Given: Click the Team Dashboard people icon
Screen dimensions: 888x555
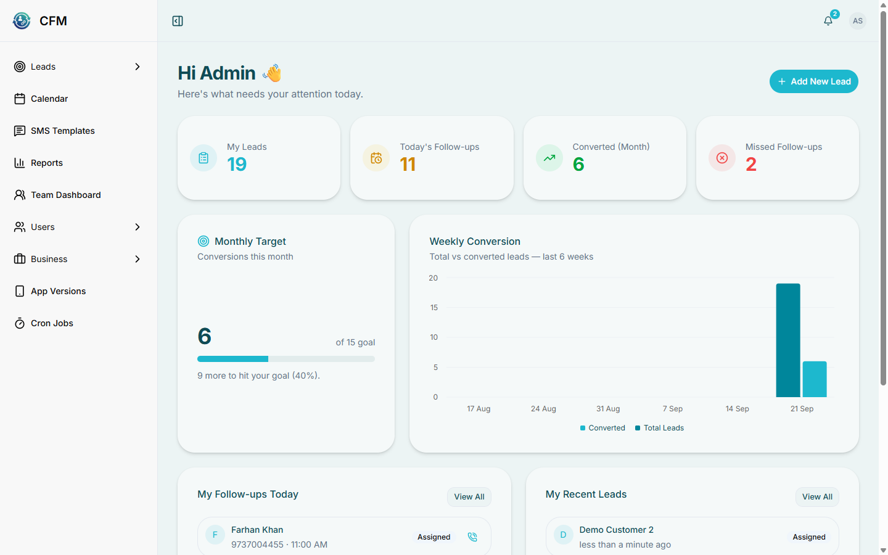Looking at the screenshot, I should coord(20,195).
